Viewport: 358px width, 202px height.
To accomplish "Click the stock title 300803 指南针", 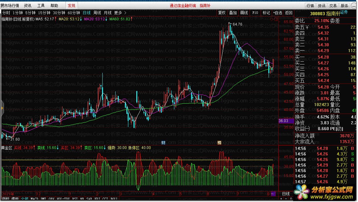I will 325,14.
